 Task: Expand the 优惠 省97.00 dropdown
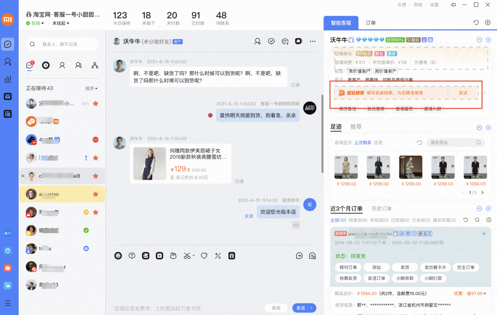click(470, 293)
